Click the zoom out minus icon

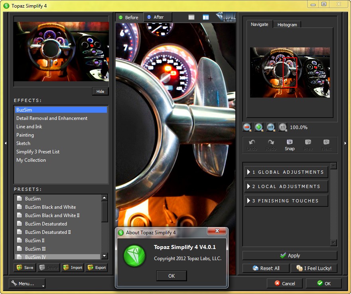247,127
